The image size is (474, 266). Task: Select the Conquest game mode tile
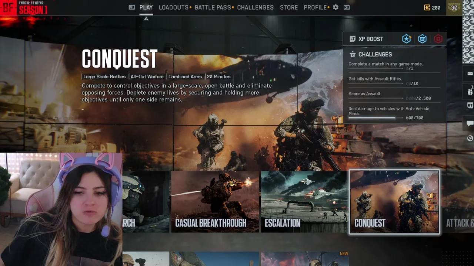(x=394, y=202)
